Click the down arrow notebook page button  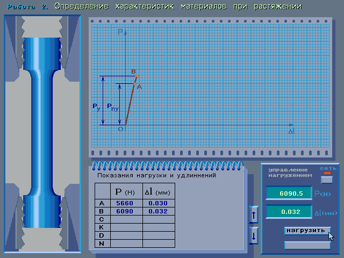[x=254, y=235]
